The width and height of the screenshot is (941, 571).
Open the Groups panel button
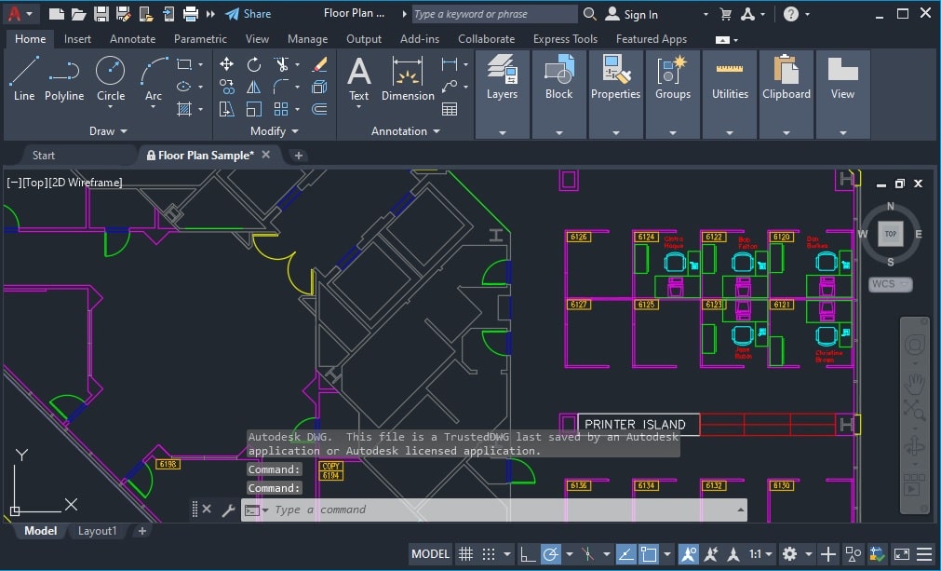(673, 94)
